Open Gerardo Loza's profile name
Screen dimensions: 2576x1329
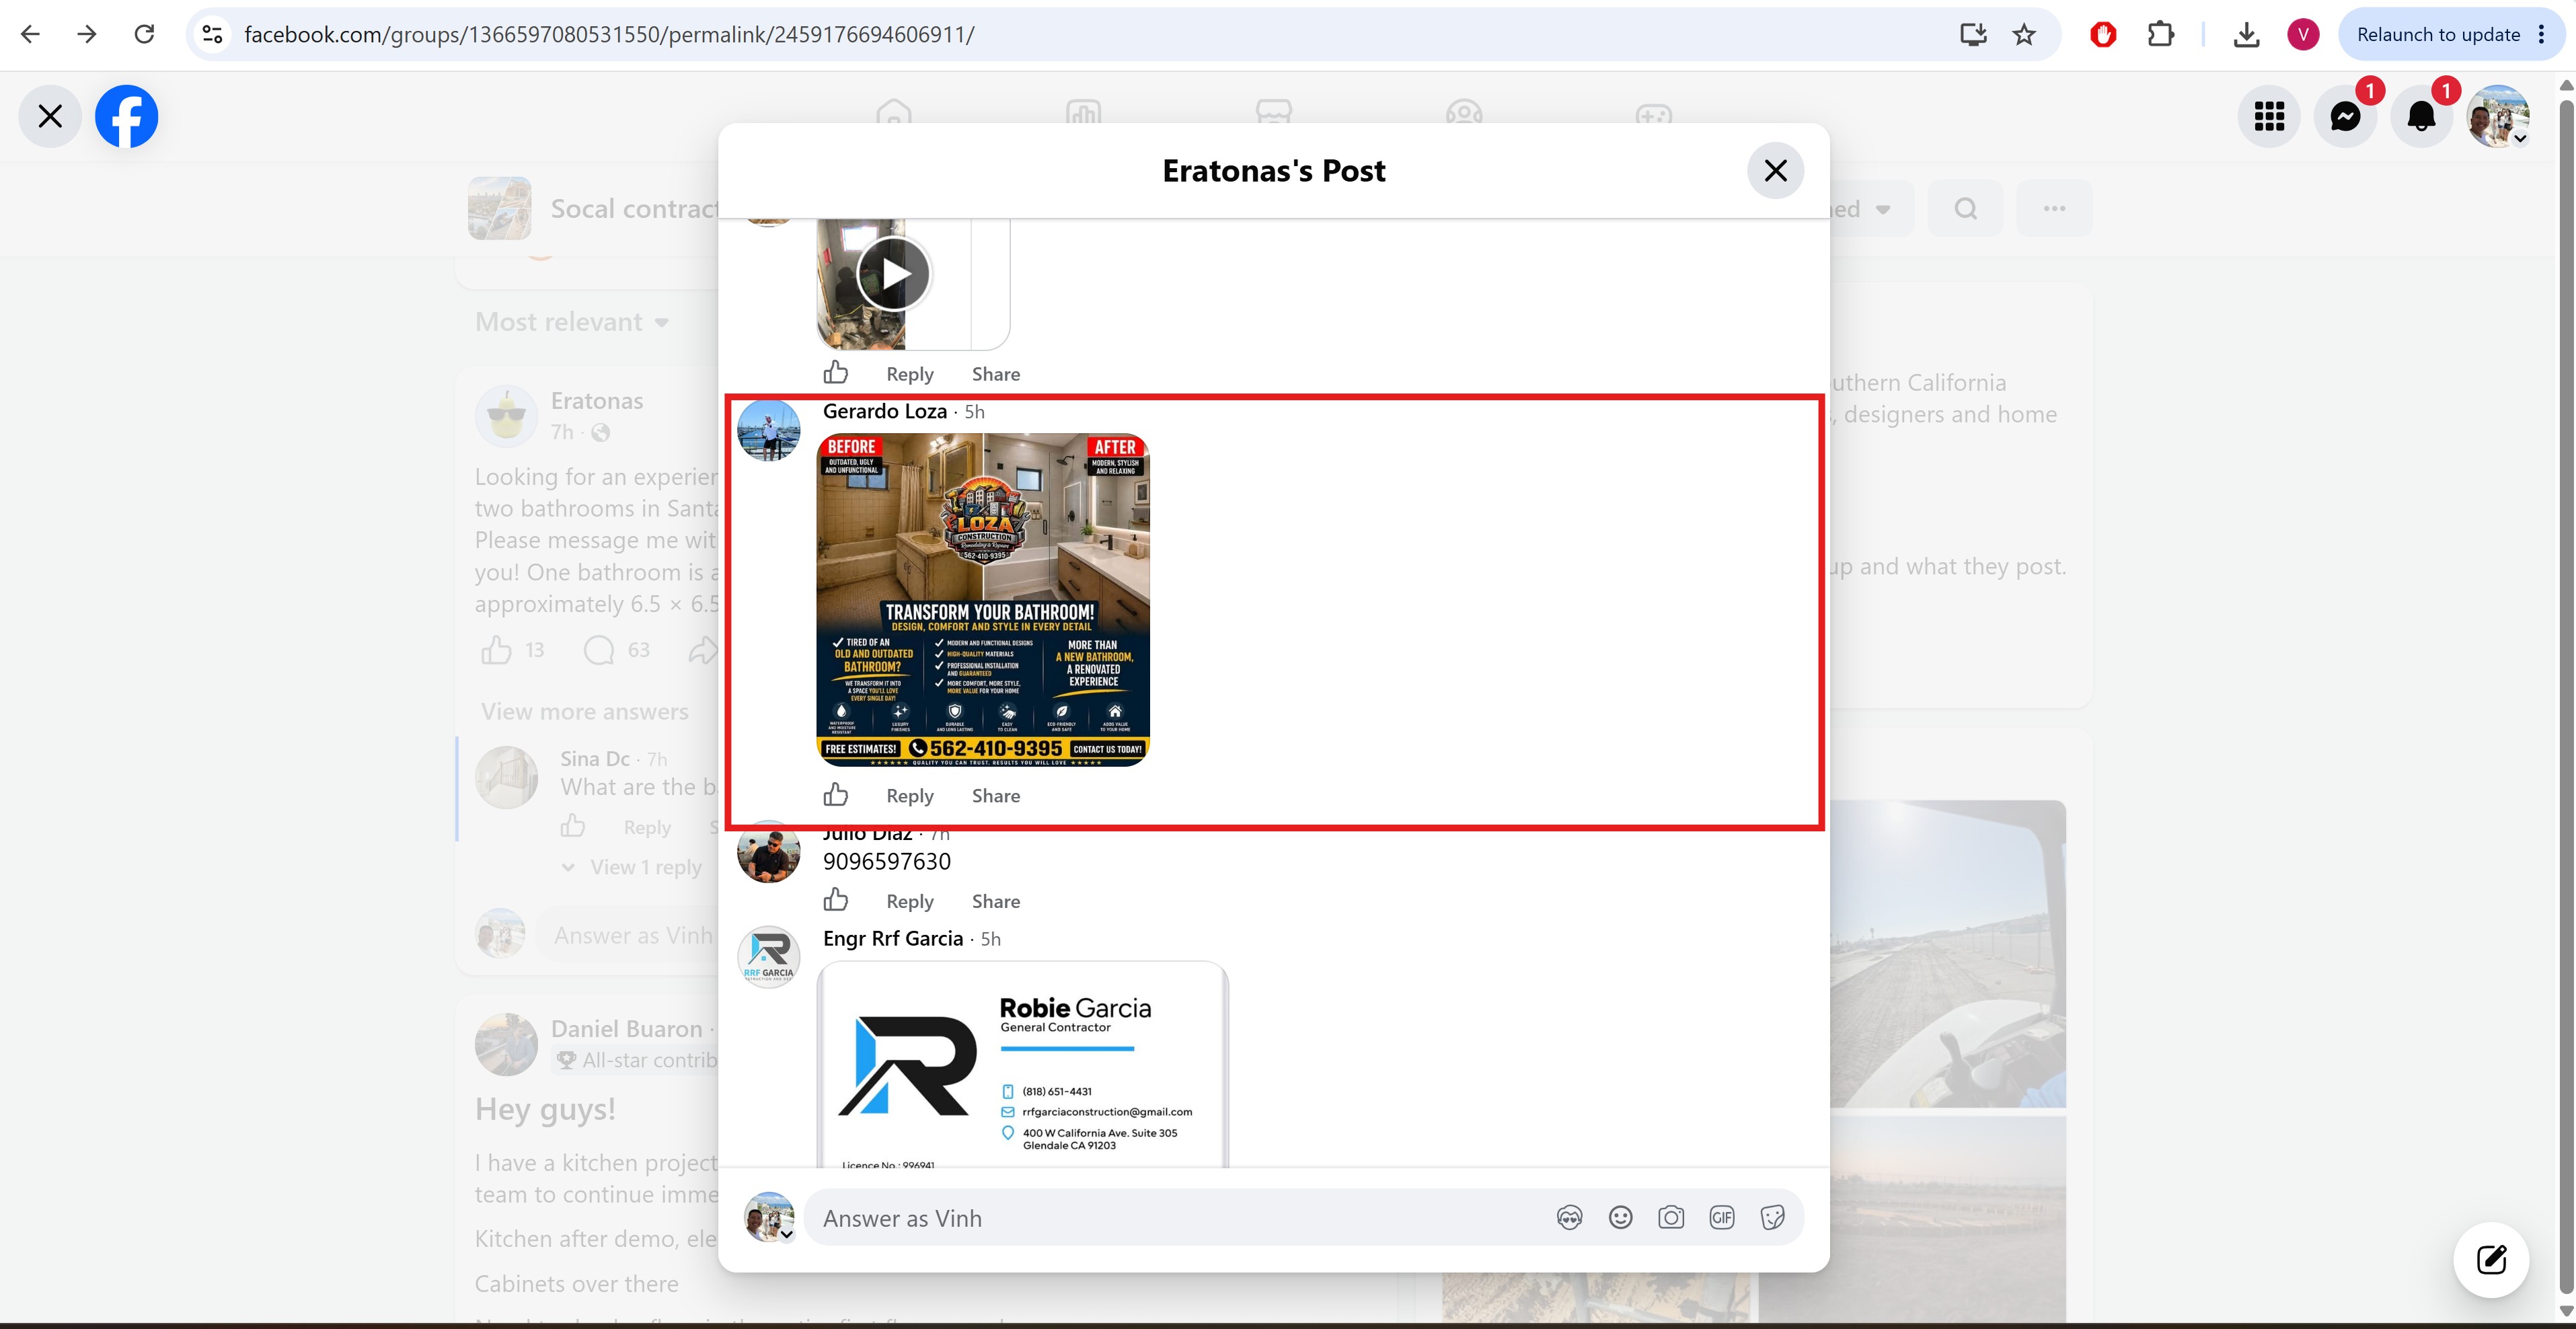[885, 411]
